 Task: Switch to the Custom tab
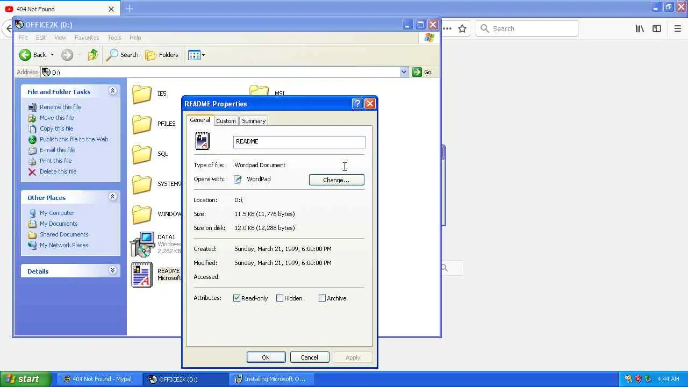(x=226, y=121)
